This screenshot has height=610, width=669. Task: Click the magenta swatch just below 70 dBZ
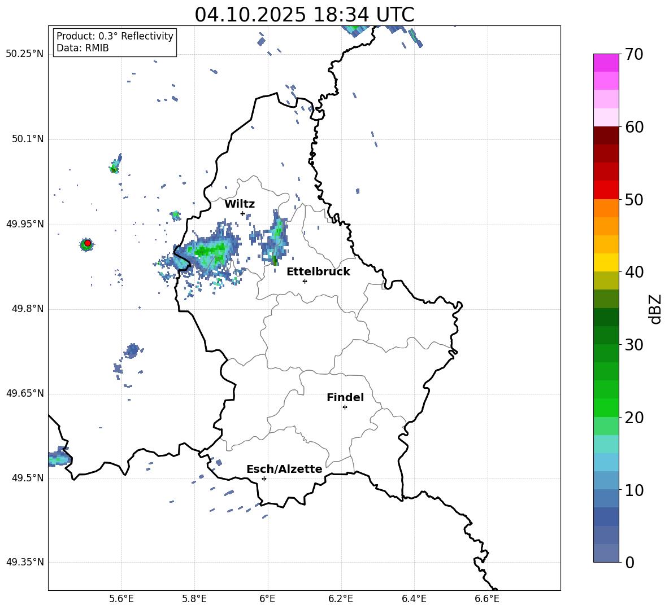click(606, 63)
